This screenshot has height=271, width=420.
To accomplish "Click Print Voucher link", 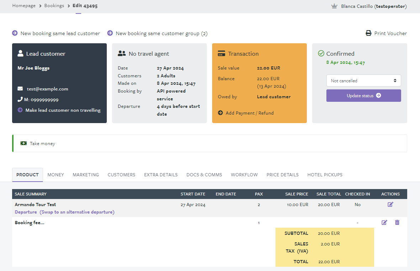I will click(x=390, y=33).
